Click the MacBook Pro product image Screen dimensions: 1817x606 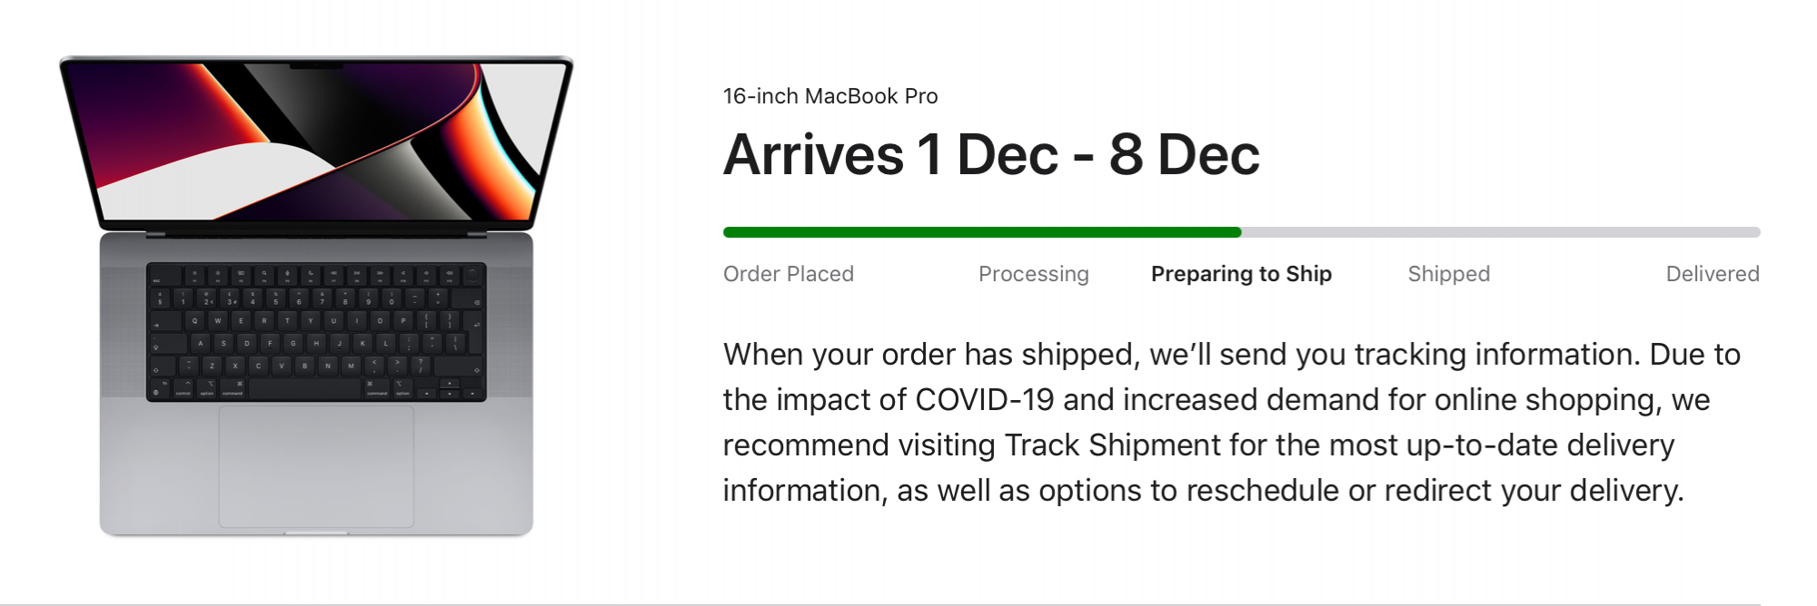click(316, 296)
